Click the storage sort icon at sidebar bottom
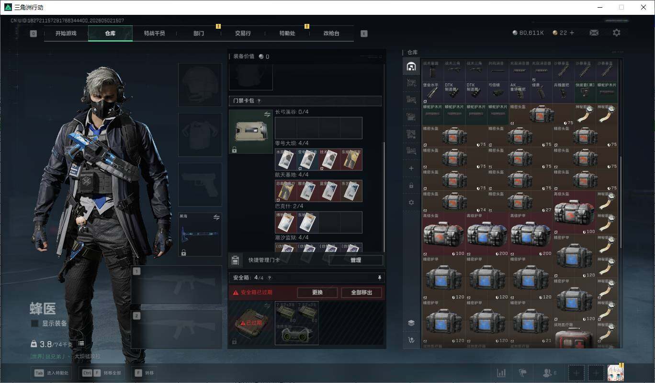 (x=411, y=340)
